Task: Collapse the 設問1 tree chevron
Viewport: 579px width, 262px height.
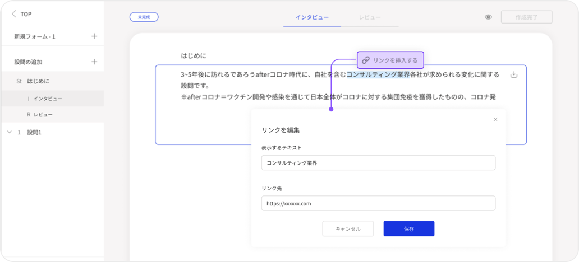Action: [9, 132]
